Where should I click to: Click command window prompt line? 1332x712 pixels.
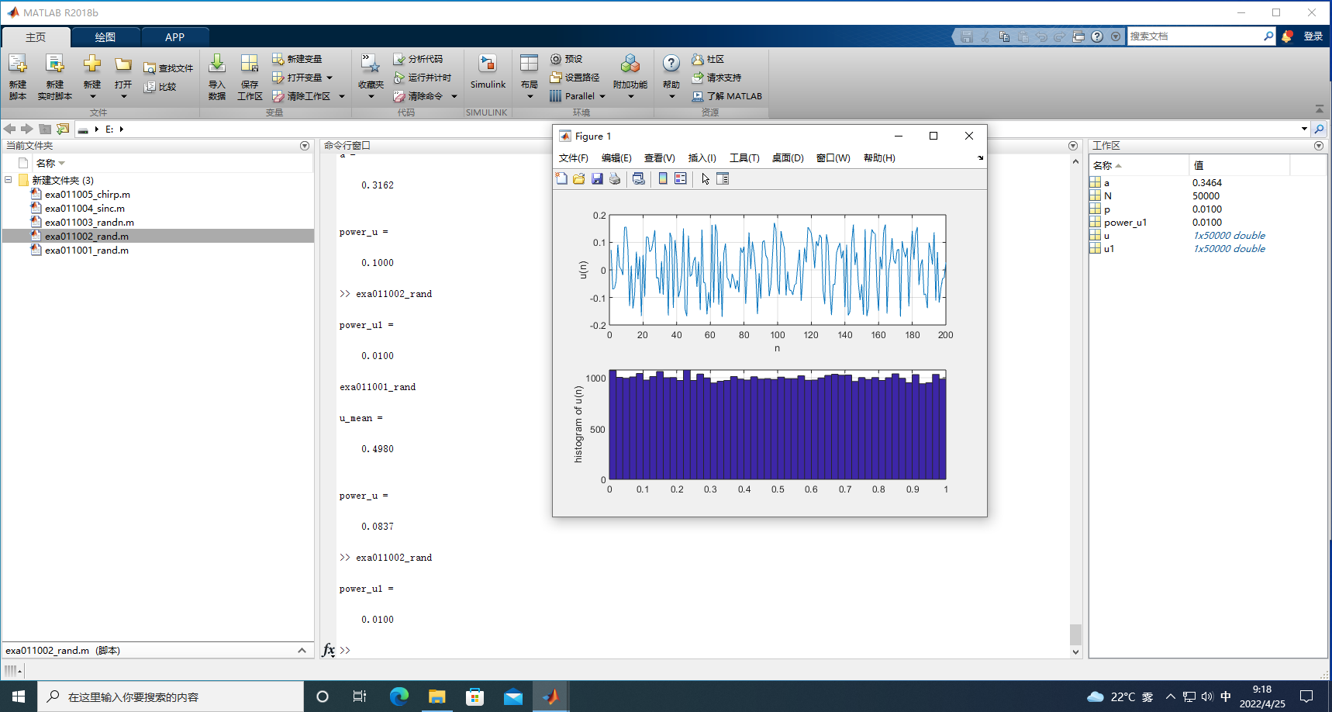tap(702, 650)
